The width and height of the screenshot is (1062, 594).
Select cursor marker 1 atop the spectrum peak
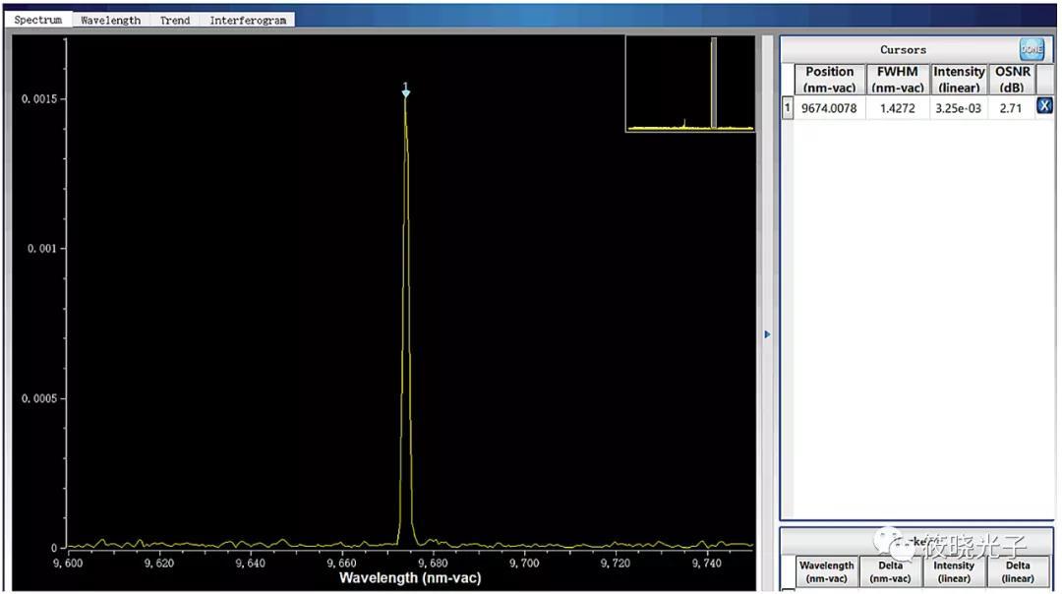[x=405, y=91]
